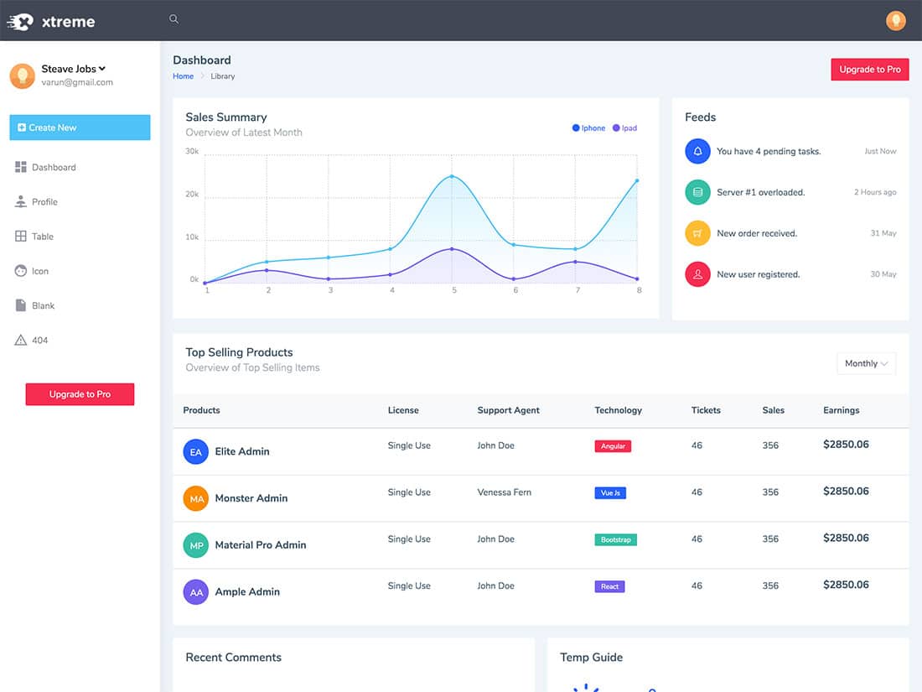The height and width of the screenshot is (692, 922).
Task: Click the Temp Guide heading
Action: pos(591,658)
